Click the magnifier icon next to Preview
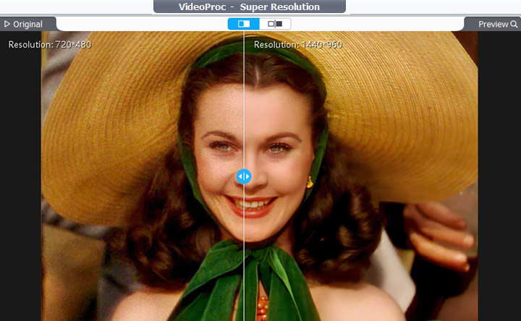This screenshot has height=321, width=521. tap(514, 25)
